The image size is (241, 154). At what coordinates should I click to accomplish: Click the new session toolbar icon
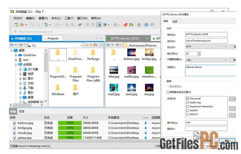pos(16,24)
